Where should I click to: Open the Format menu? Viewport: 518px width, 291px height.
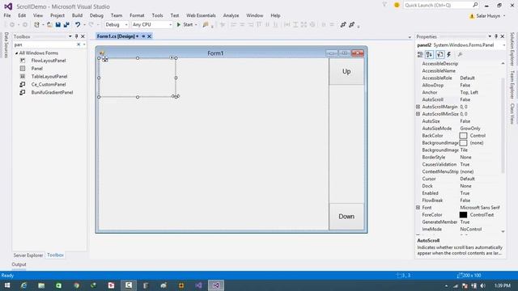[137, 15]
